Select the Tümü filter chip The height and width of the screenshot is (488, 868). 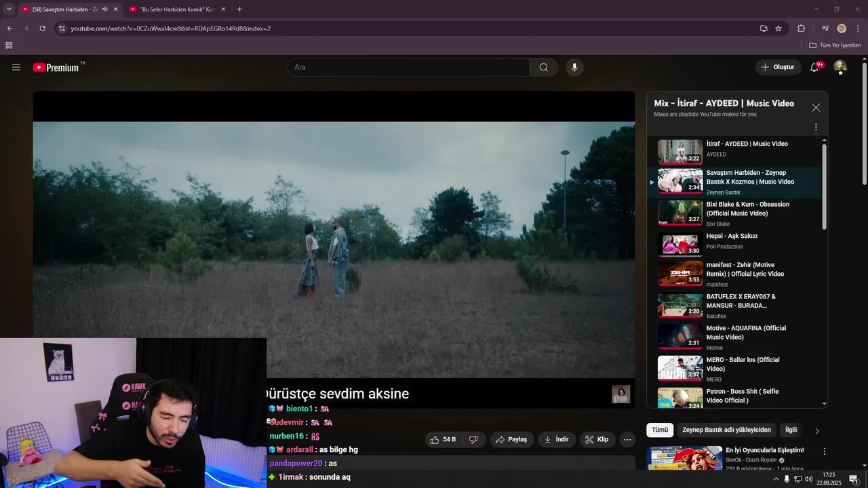[660, 430]
